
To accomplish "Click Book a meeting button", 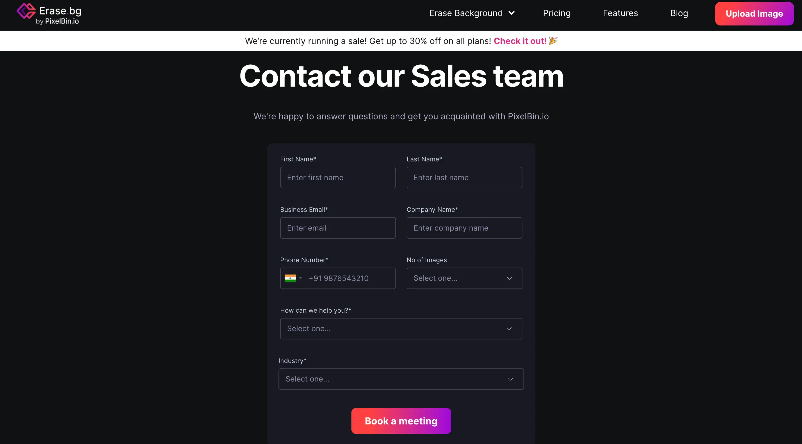I will click(x=401, y=420).
